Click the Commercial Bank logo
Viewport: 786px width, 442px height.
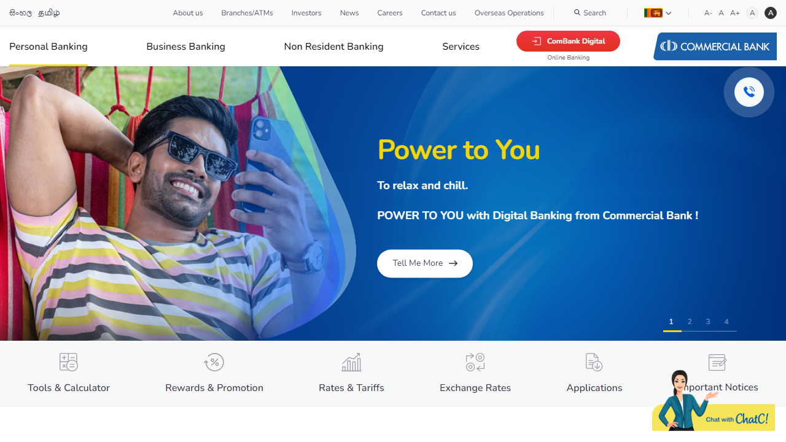(715, 47)
